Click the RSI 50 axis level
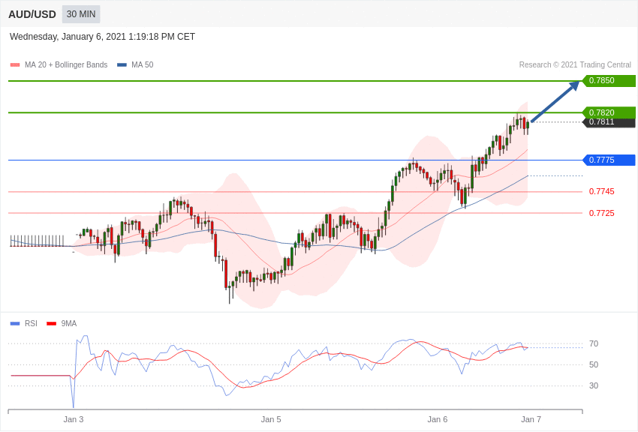 (594, 364)
